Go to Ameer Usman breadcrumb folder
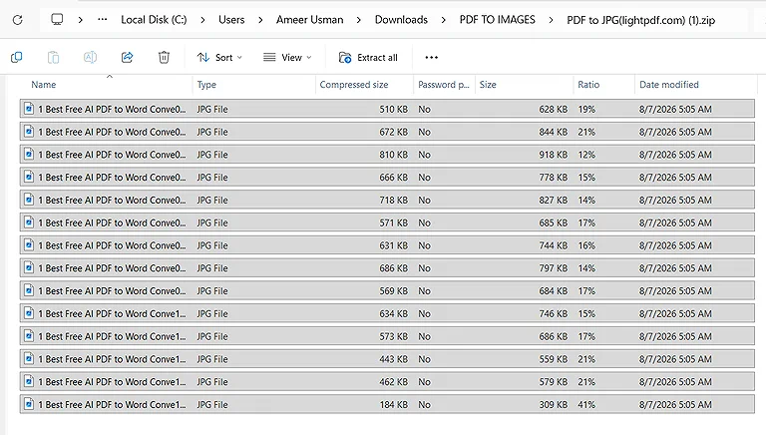This screenshot has width=766, height=435. tap(310, 20)
